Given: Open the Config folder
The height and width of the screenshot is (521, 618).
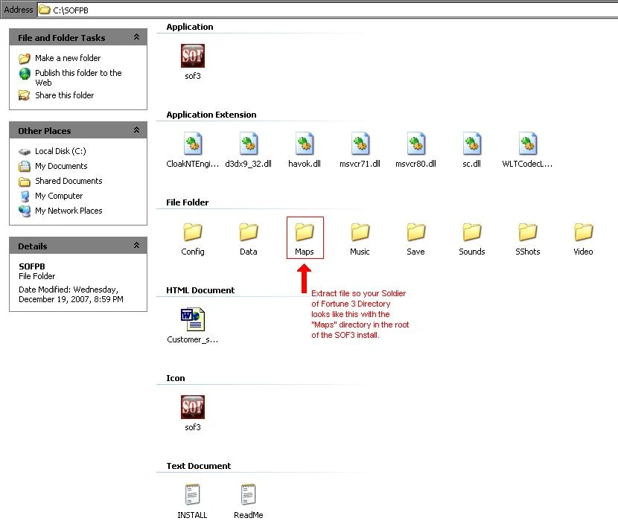Looking at the screenshot, I should pyautogui.click(x=193, y=232).
